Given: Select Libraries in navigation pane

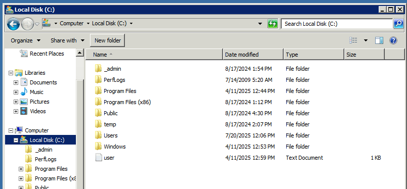Looking at the screenshot, I should (35, 73).
